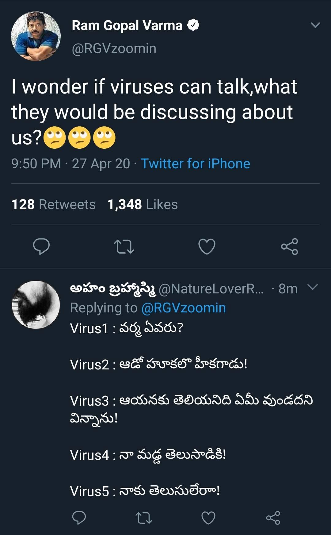This screenshot has height=535, width=331.
Task: Retweet the main viruses tweet
Action: coord(124,247)
